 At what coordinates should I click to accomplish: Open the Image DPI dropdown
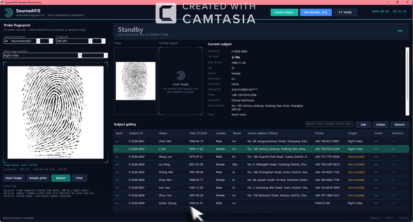coord(81,41)
